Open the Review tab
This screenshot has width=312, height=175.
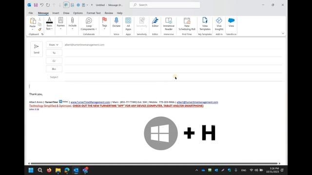click(109, 13)
